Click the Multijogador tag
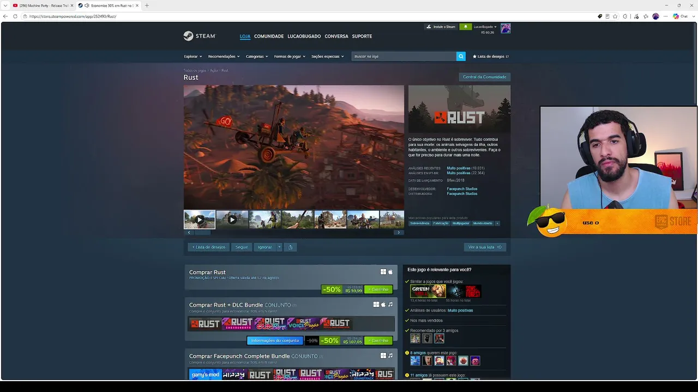 coord(461,223)
